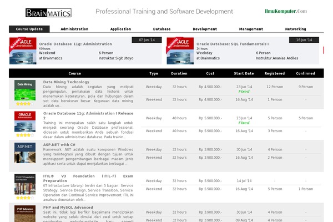
Task: Click the Data Mining star rating
Action: pos(25,104)
